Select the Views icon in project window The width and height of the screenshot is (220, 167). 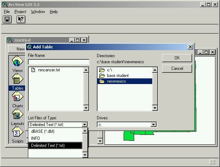click(17, 61)
